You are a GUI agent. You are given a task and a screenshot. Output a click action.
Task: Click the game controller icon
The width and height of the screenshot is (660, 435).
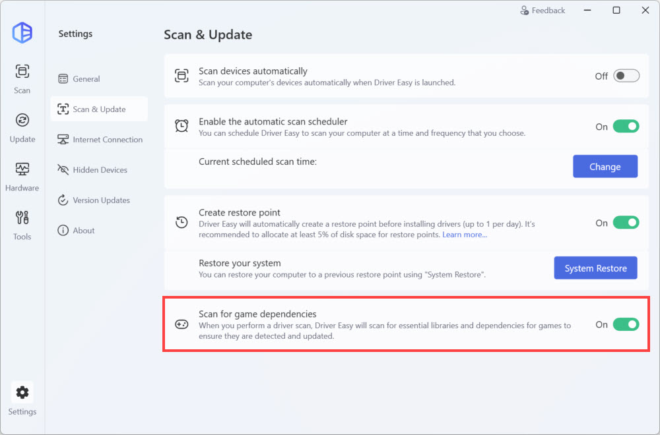coord(181,324)
